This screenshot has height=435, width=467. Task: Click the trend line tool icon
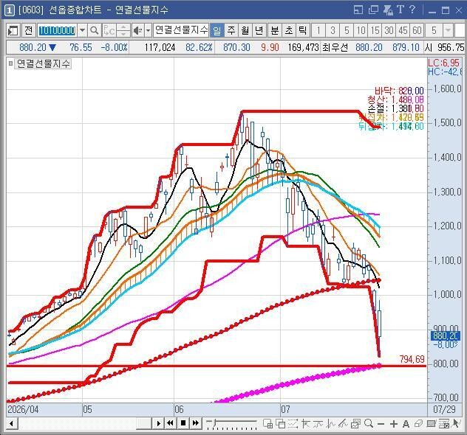pos(318,424)
